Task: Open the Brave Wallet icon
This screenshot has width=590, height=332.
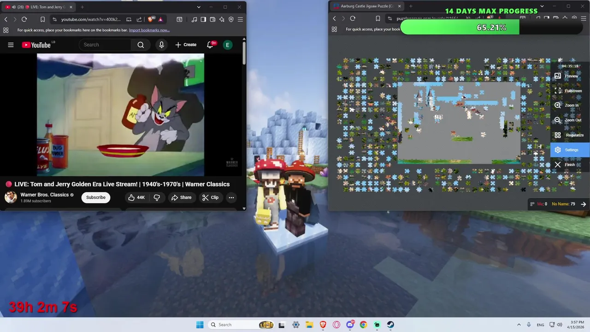Action: [x=212, y=19]
